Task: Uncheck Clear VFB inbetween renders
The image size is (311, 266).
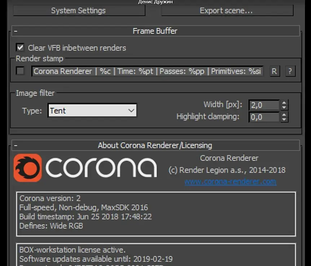Action: tap(20, 48)
